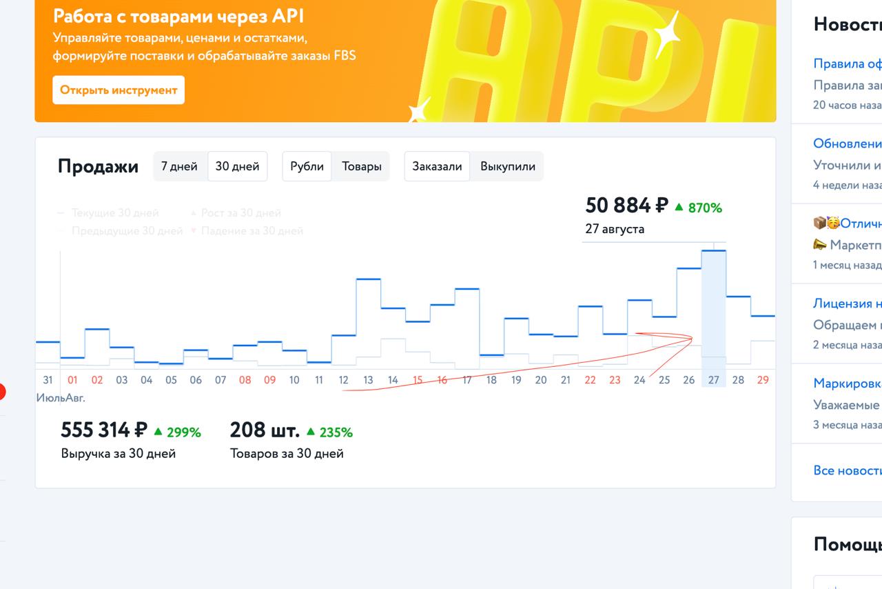
Task: Select day 09 on the chart axis
Action: 269,379
